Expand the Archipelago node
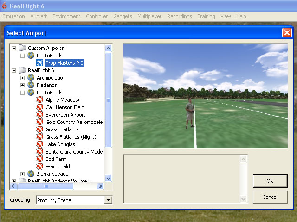The width and height of the screenshot is (297, 222). [22, 78]
